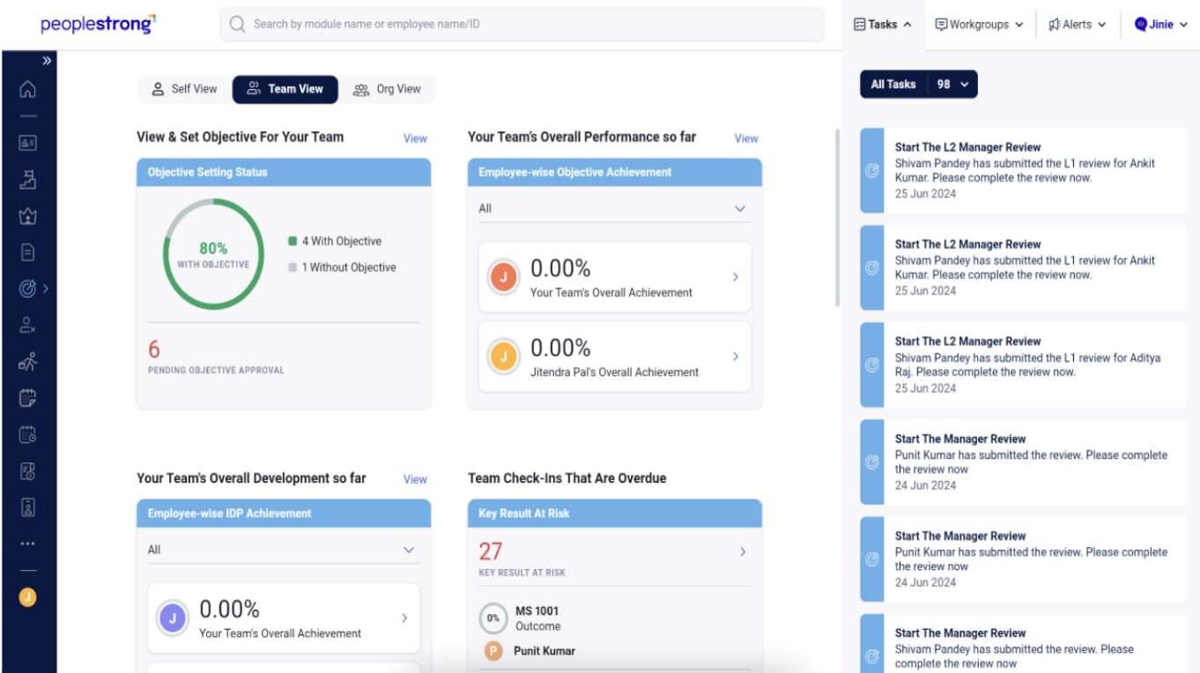
Task: Click View link beside Team's Overall Performance
Action: point(745,138)
